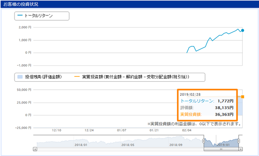Click the 50,000 円 y-axis label
259x156 pixels.
coord(24,90)
